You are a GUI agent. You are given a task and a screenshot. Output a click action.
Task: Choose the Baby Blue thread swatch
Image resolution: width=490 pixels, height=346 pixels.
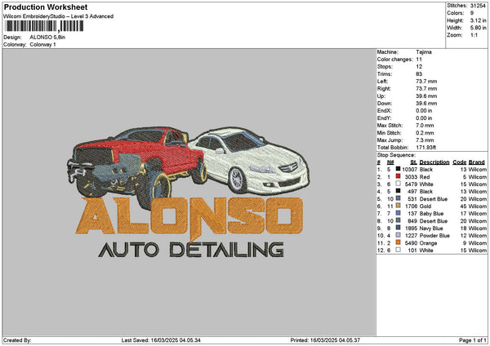pyautogui.click(x=398, y=214)
